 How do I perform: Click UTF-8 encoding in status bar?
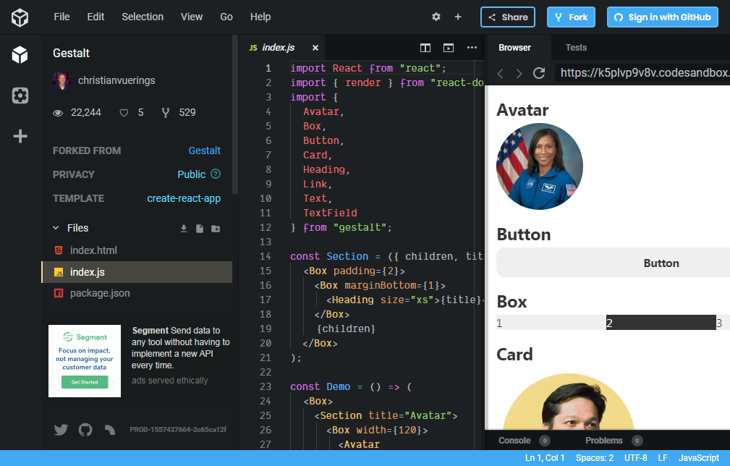(x=635, y=458)
